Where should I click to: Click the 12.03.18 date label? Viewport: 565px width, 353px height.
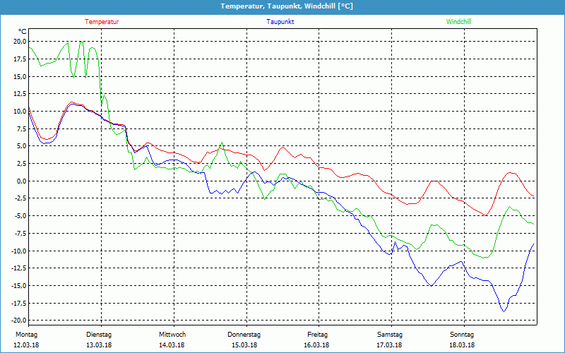pos(25,345)
